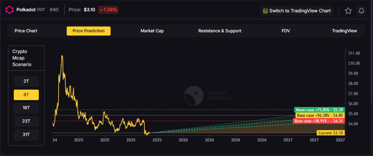Open the Resistance & Support tab

point(220,31)
